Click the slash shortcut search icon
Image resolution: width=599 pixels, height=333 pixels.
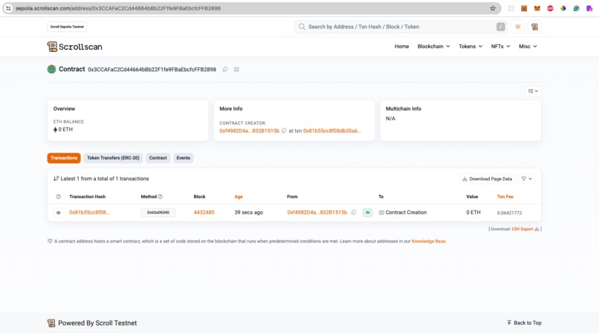501,27
